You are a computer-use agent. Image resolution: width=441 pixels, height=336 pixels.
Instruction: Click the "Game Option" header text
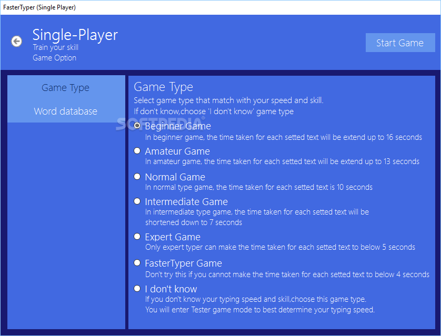pos(54,58)
